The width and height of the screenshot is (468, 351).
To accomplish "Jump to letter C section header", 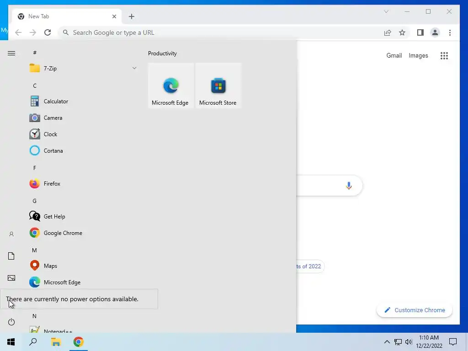I will click(35, 85).
